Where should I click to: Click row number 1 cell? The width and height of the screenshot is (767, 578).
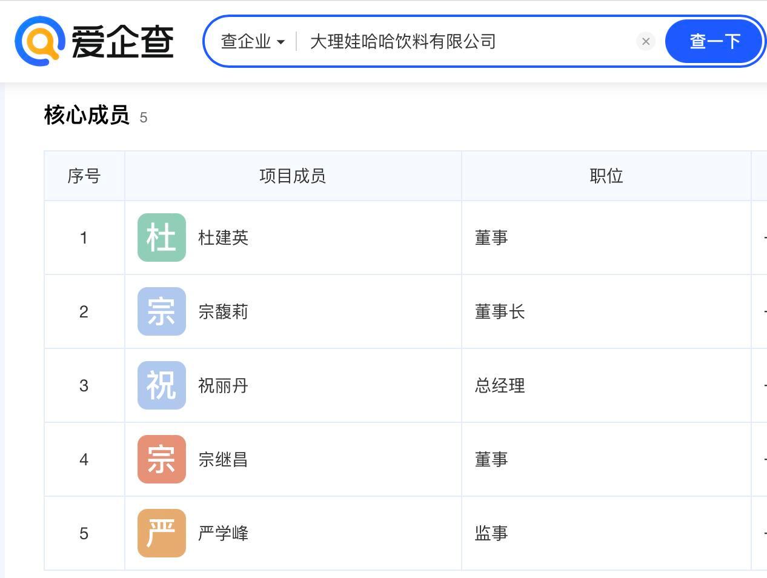tap(84, 238)
